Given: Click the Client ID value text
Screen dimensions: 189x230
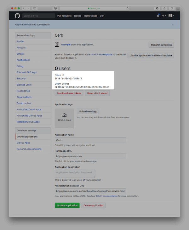Looking at the screenshot, I should tap(68, 79).
